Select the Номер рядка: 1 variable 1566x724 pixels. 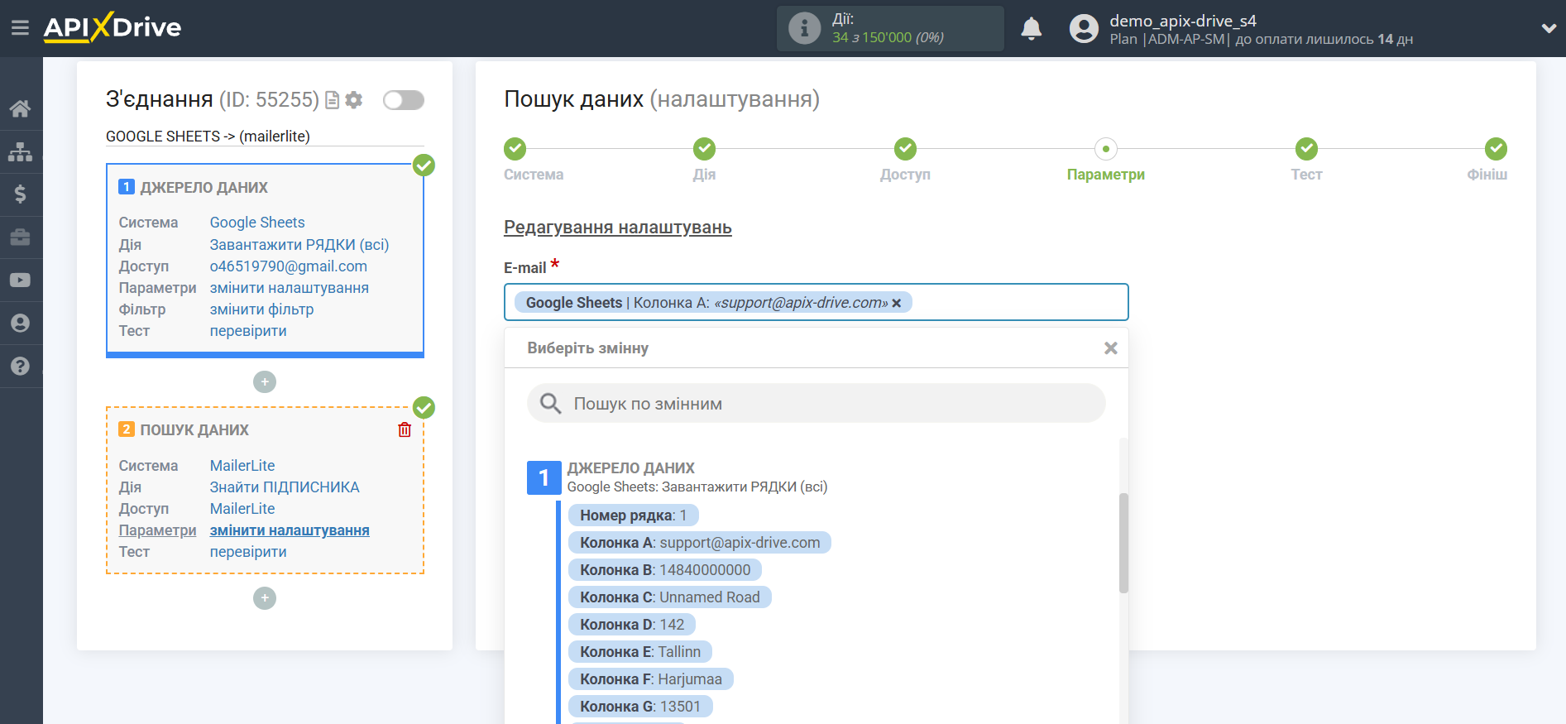(x=634, y=515)
